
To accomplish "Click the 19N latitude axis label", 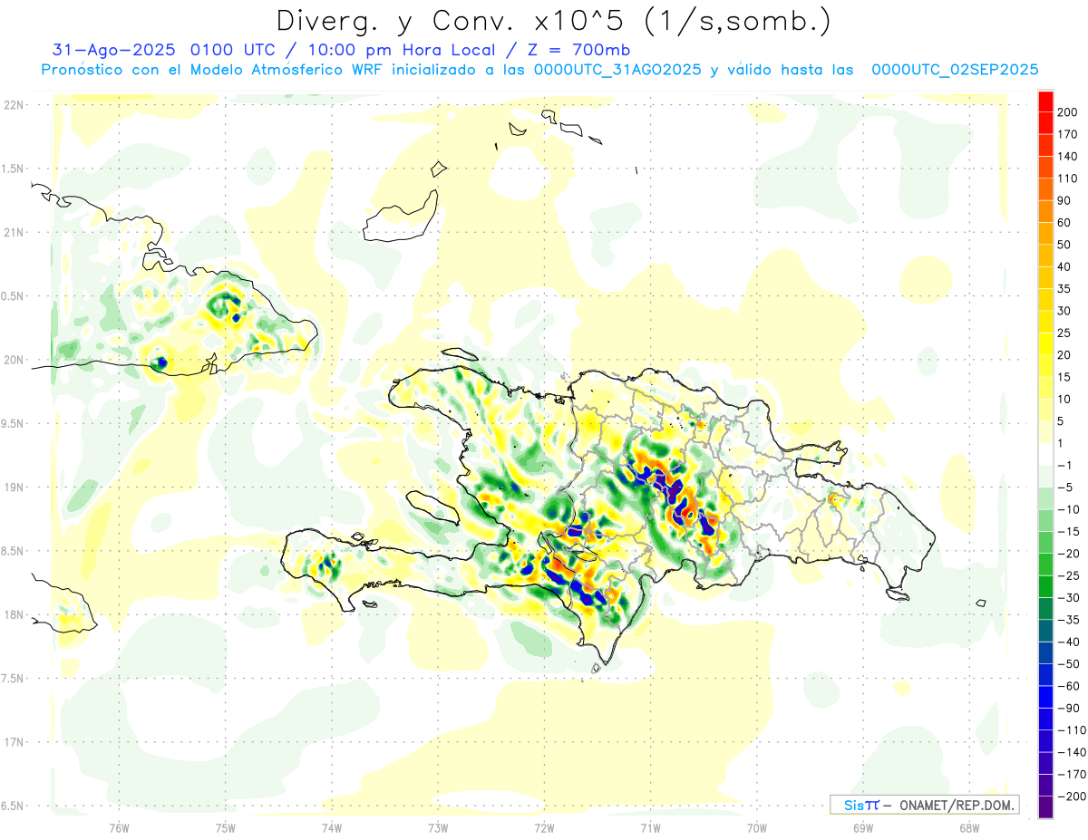I will click(x=13, y=487).
